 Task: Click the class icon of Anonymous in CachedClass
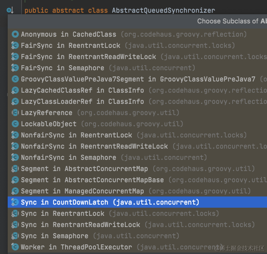[15, 35]
